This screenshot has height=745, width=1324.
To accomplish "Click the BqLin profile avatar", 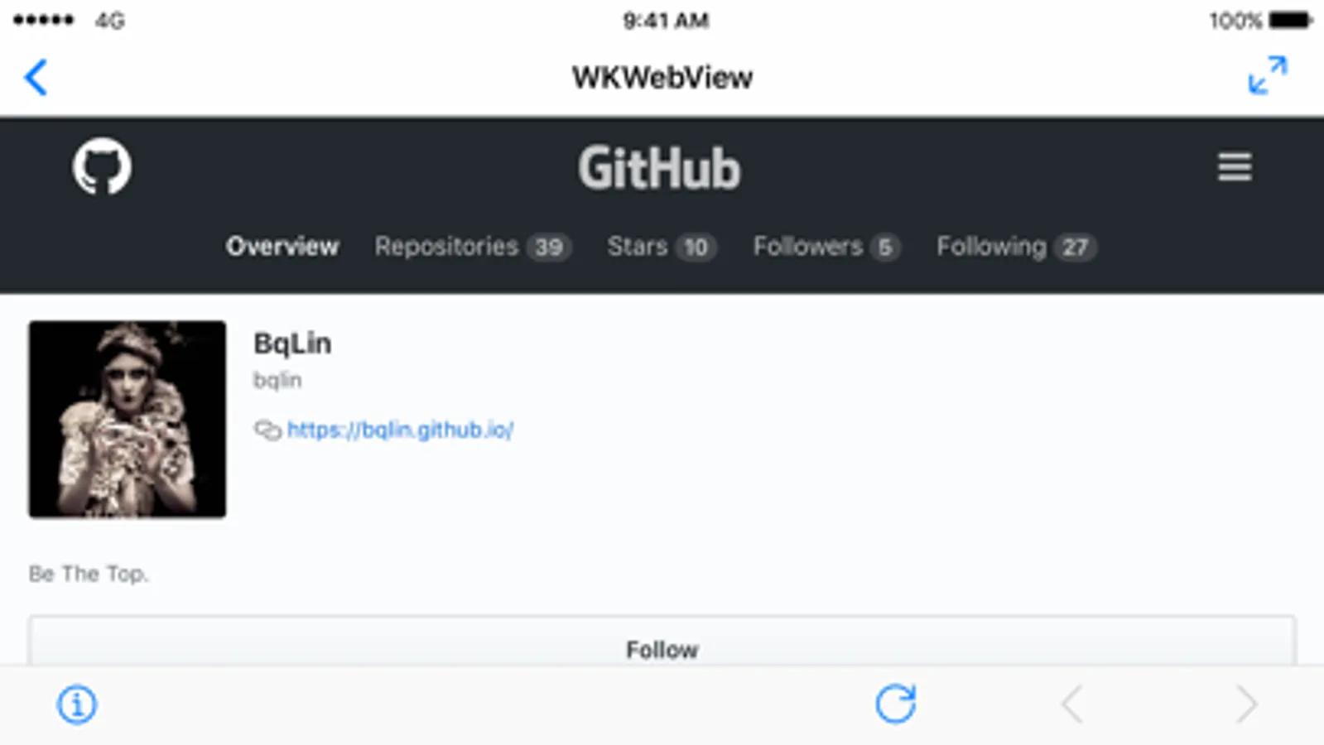I will tap(128, 420).
